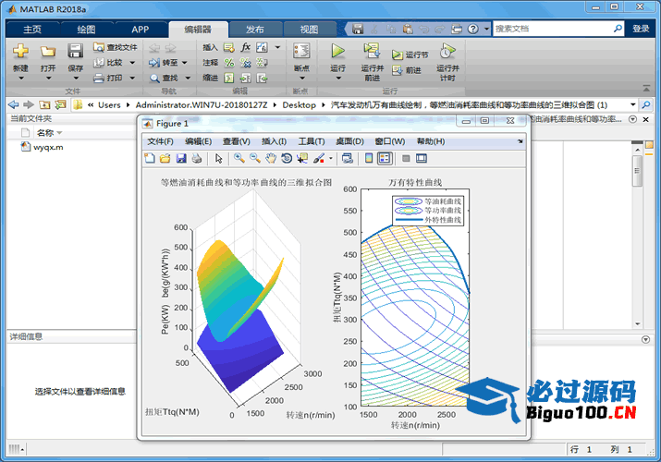
Task: Click the insert function fx icon
Action: click(x=245, y=47)
